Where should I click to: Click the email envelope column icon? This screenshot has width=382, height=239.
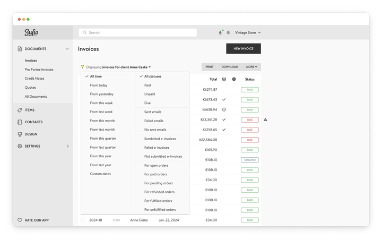(x=224, y=79)
